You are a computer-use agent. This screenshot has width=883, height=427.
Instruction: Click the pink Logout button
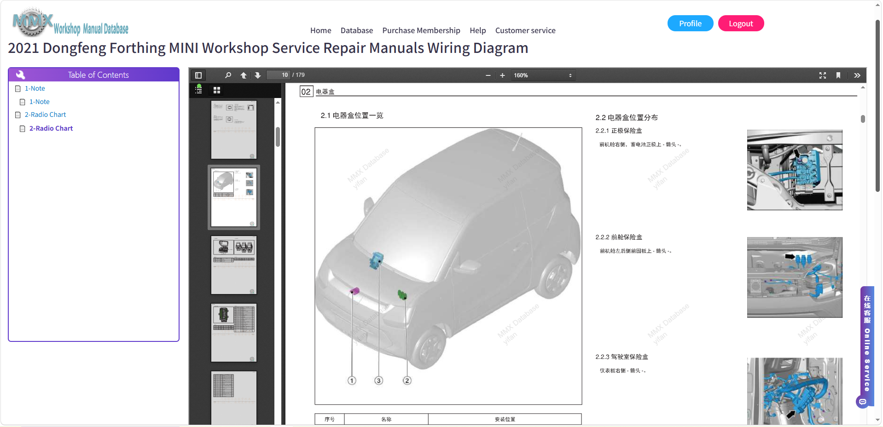click(741, 23)
